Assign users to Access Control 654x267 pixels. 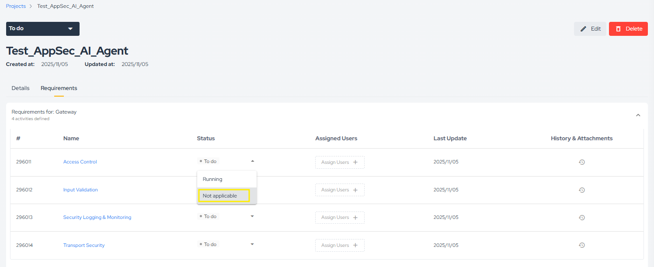pyautogui.click(x=340, y=162)
